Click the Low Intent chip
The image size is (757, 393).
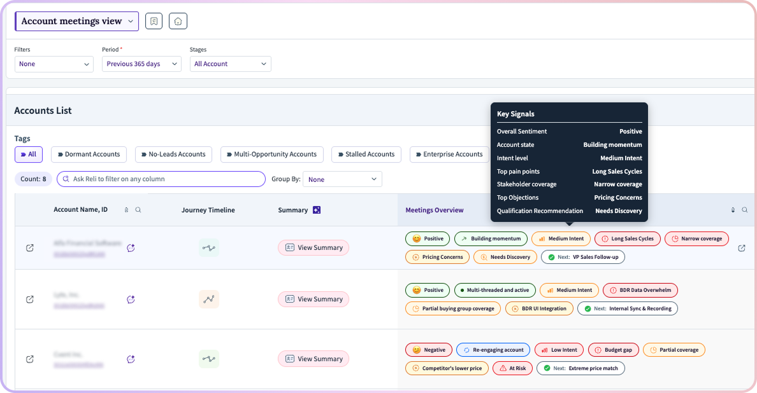[x=559, y=350]
